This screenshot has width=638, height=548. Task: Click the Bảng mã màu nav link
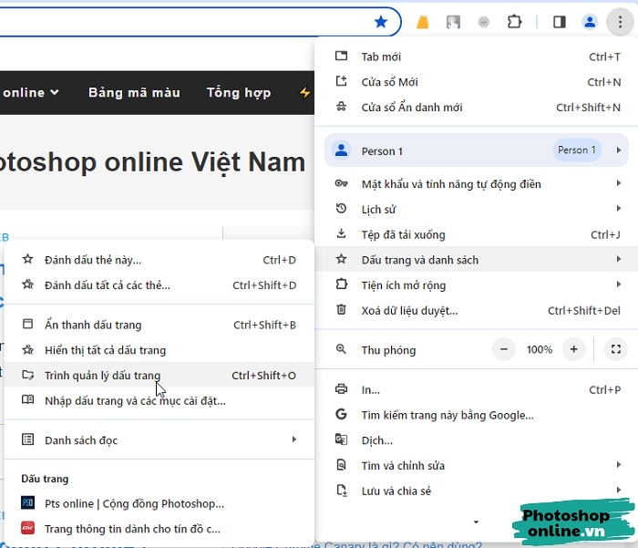[x=134, y=92]
